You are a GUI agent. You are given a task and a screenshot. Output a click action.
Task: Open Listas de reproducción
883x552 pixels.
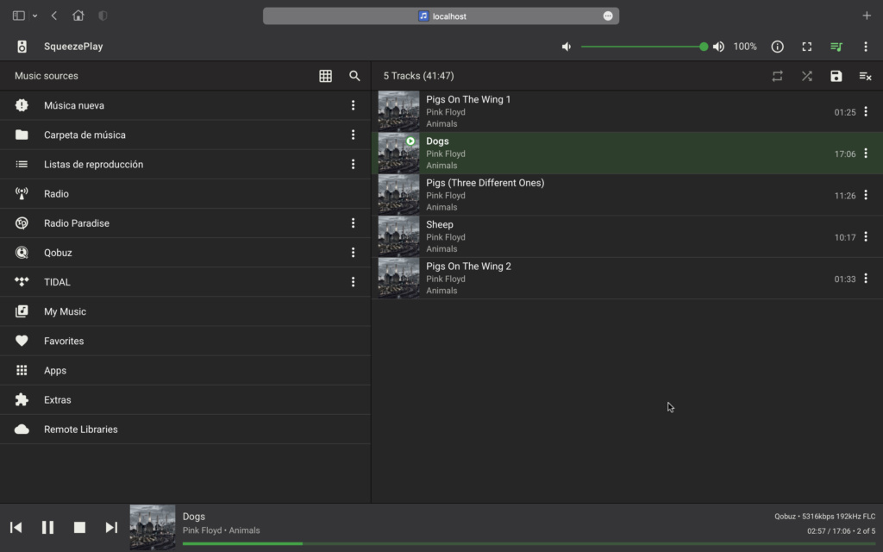pos(185,165)
